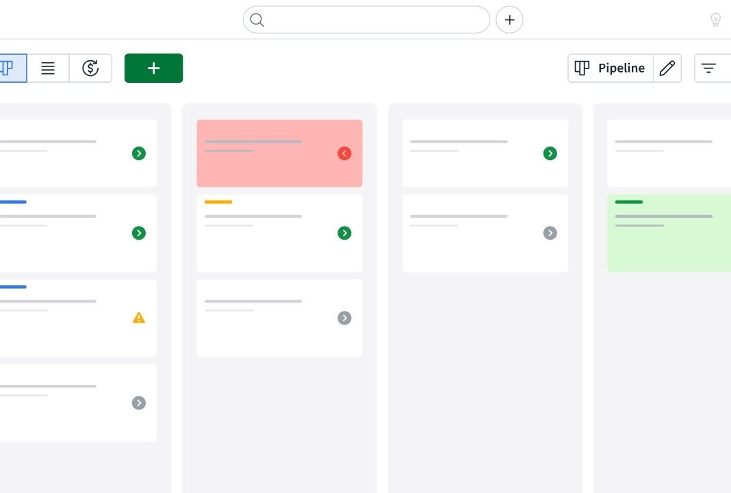
Task: Click the round plus button beside search
Action: pos(509,20)
